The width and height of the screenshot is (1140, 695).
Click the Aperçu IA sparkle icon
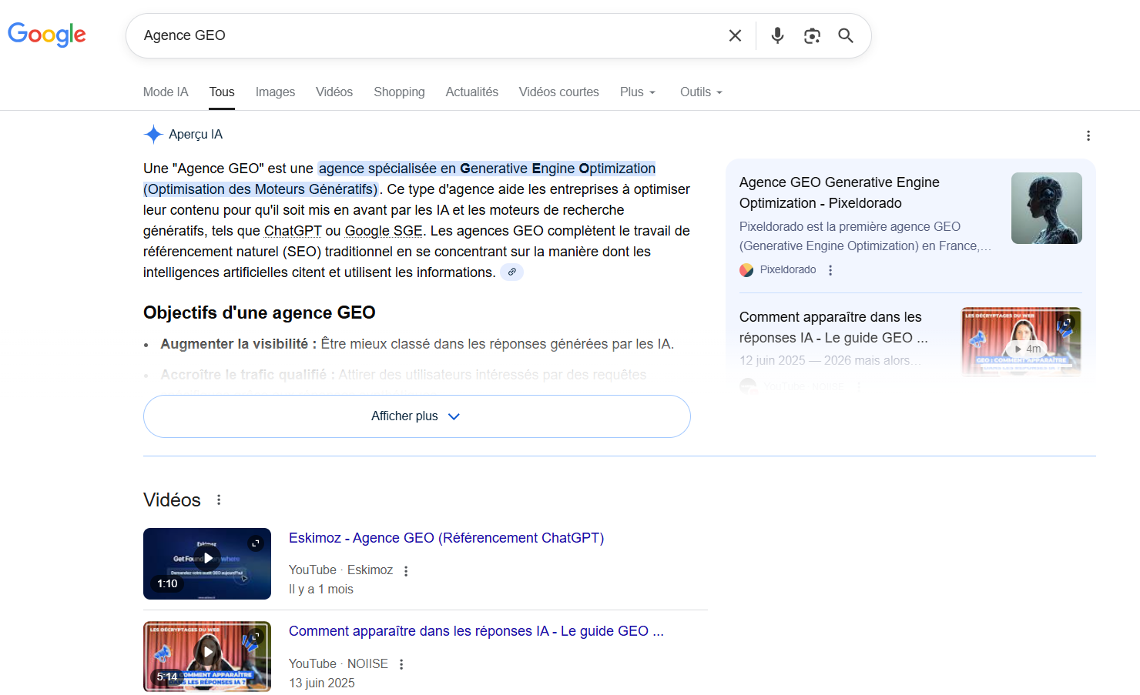[x=153, y=134]
